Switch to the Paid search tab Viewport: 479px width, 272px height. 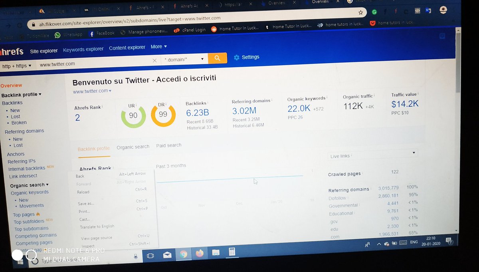pyautogui.click(x=168, y=145)
